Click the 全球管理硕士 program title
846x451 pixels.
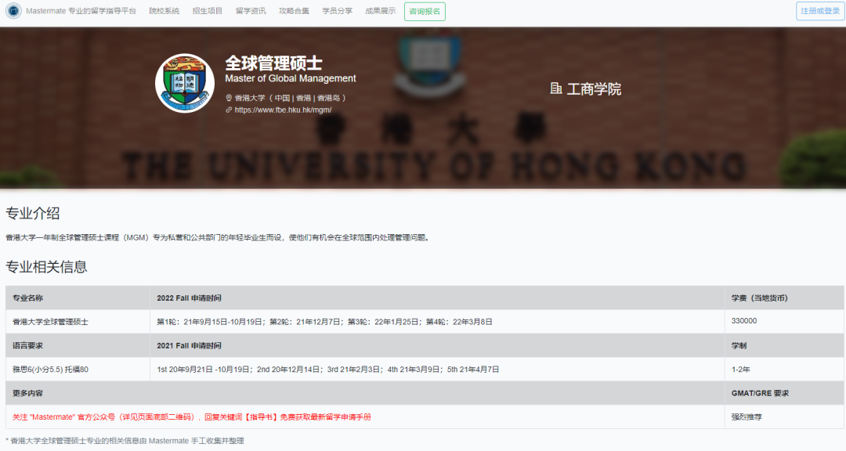273,63
